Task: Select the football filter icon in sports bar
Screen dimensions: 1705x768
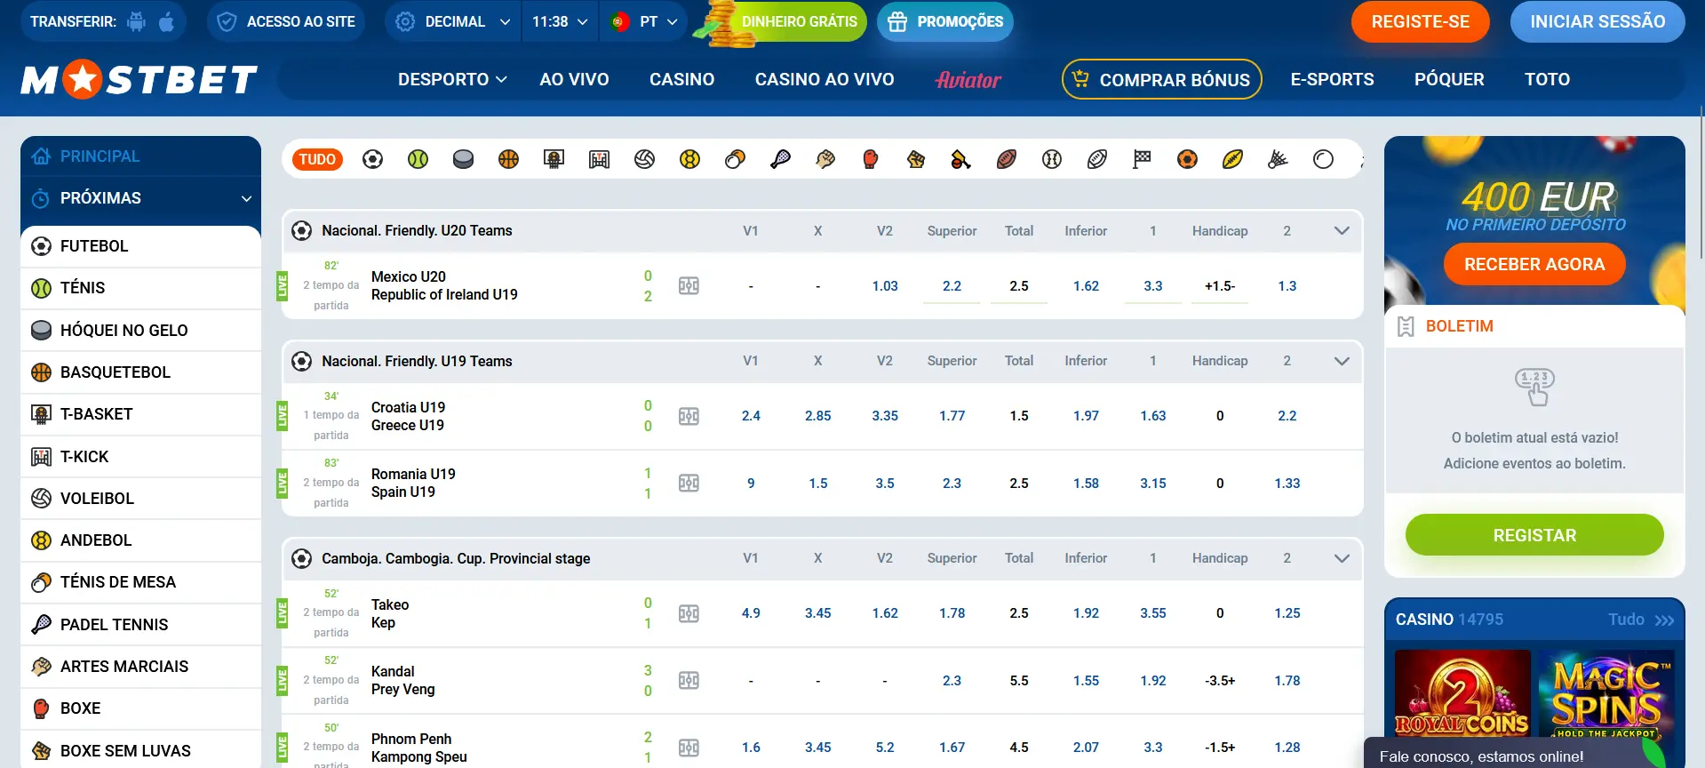Action: [x=373, y=159]
